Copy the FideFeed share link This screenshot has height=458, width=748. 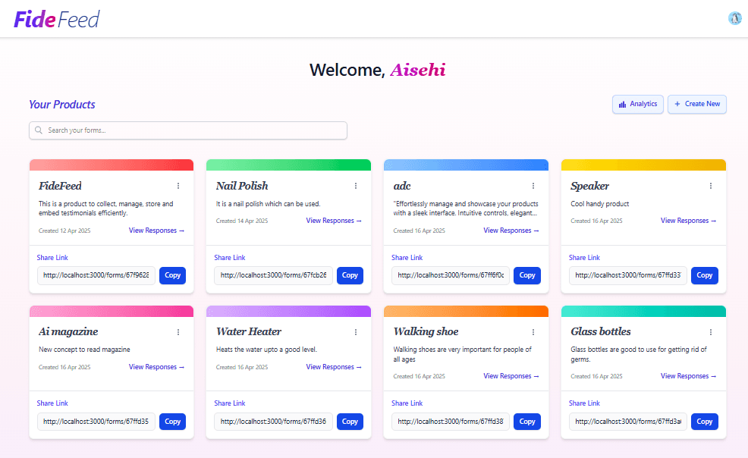pyautogui.click(x=172, y=275)
